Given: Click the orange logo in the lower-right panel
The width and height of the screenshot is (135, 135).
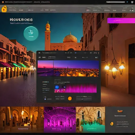Looking at the screenshot, I should pos(120,111).
